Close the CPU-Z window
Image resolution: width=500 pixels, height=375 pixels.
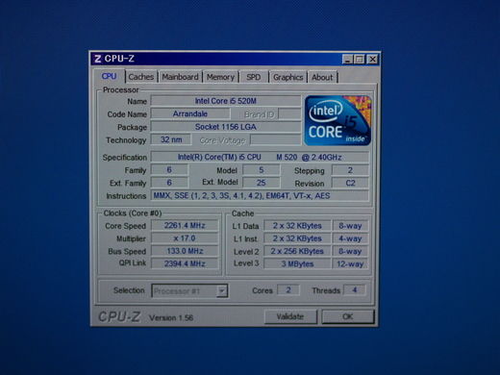pyautogui.click(x=372, y=60)
